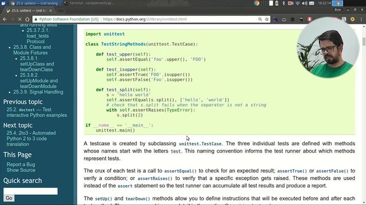Switch to the Terminal taskbar window
Screen dimensions: 366x205
90,3
